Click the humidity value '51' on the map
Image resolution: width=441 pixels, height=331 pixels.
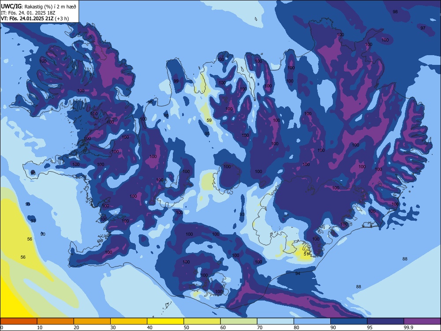coord(306,254)
